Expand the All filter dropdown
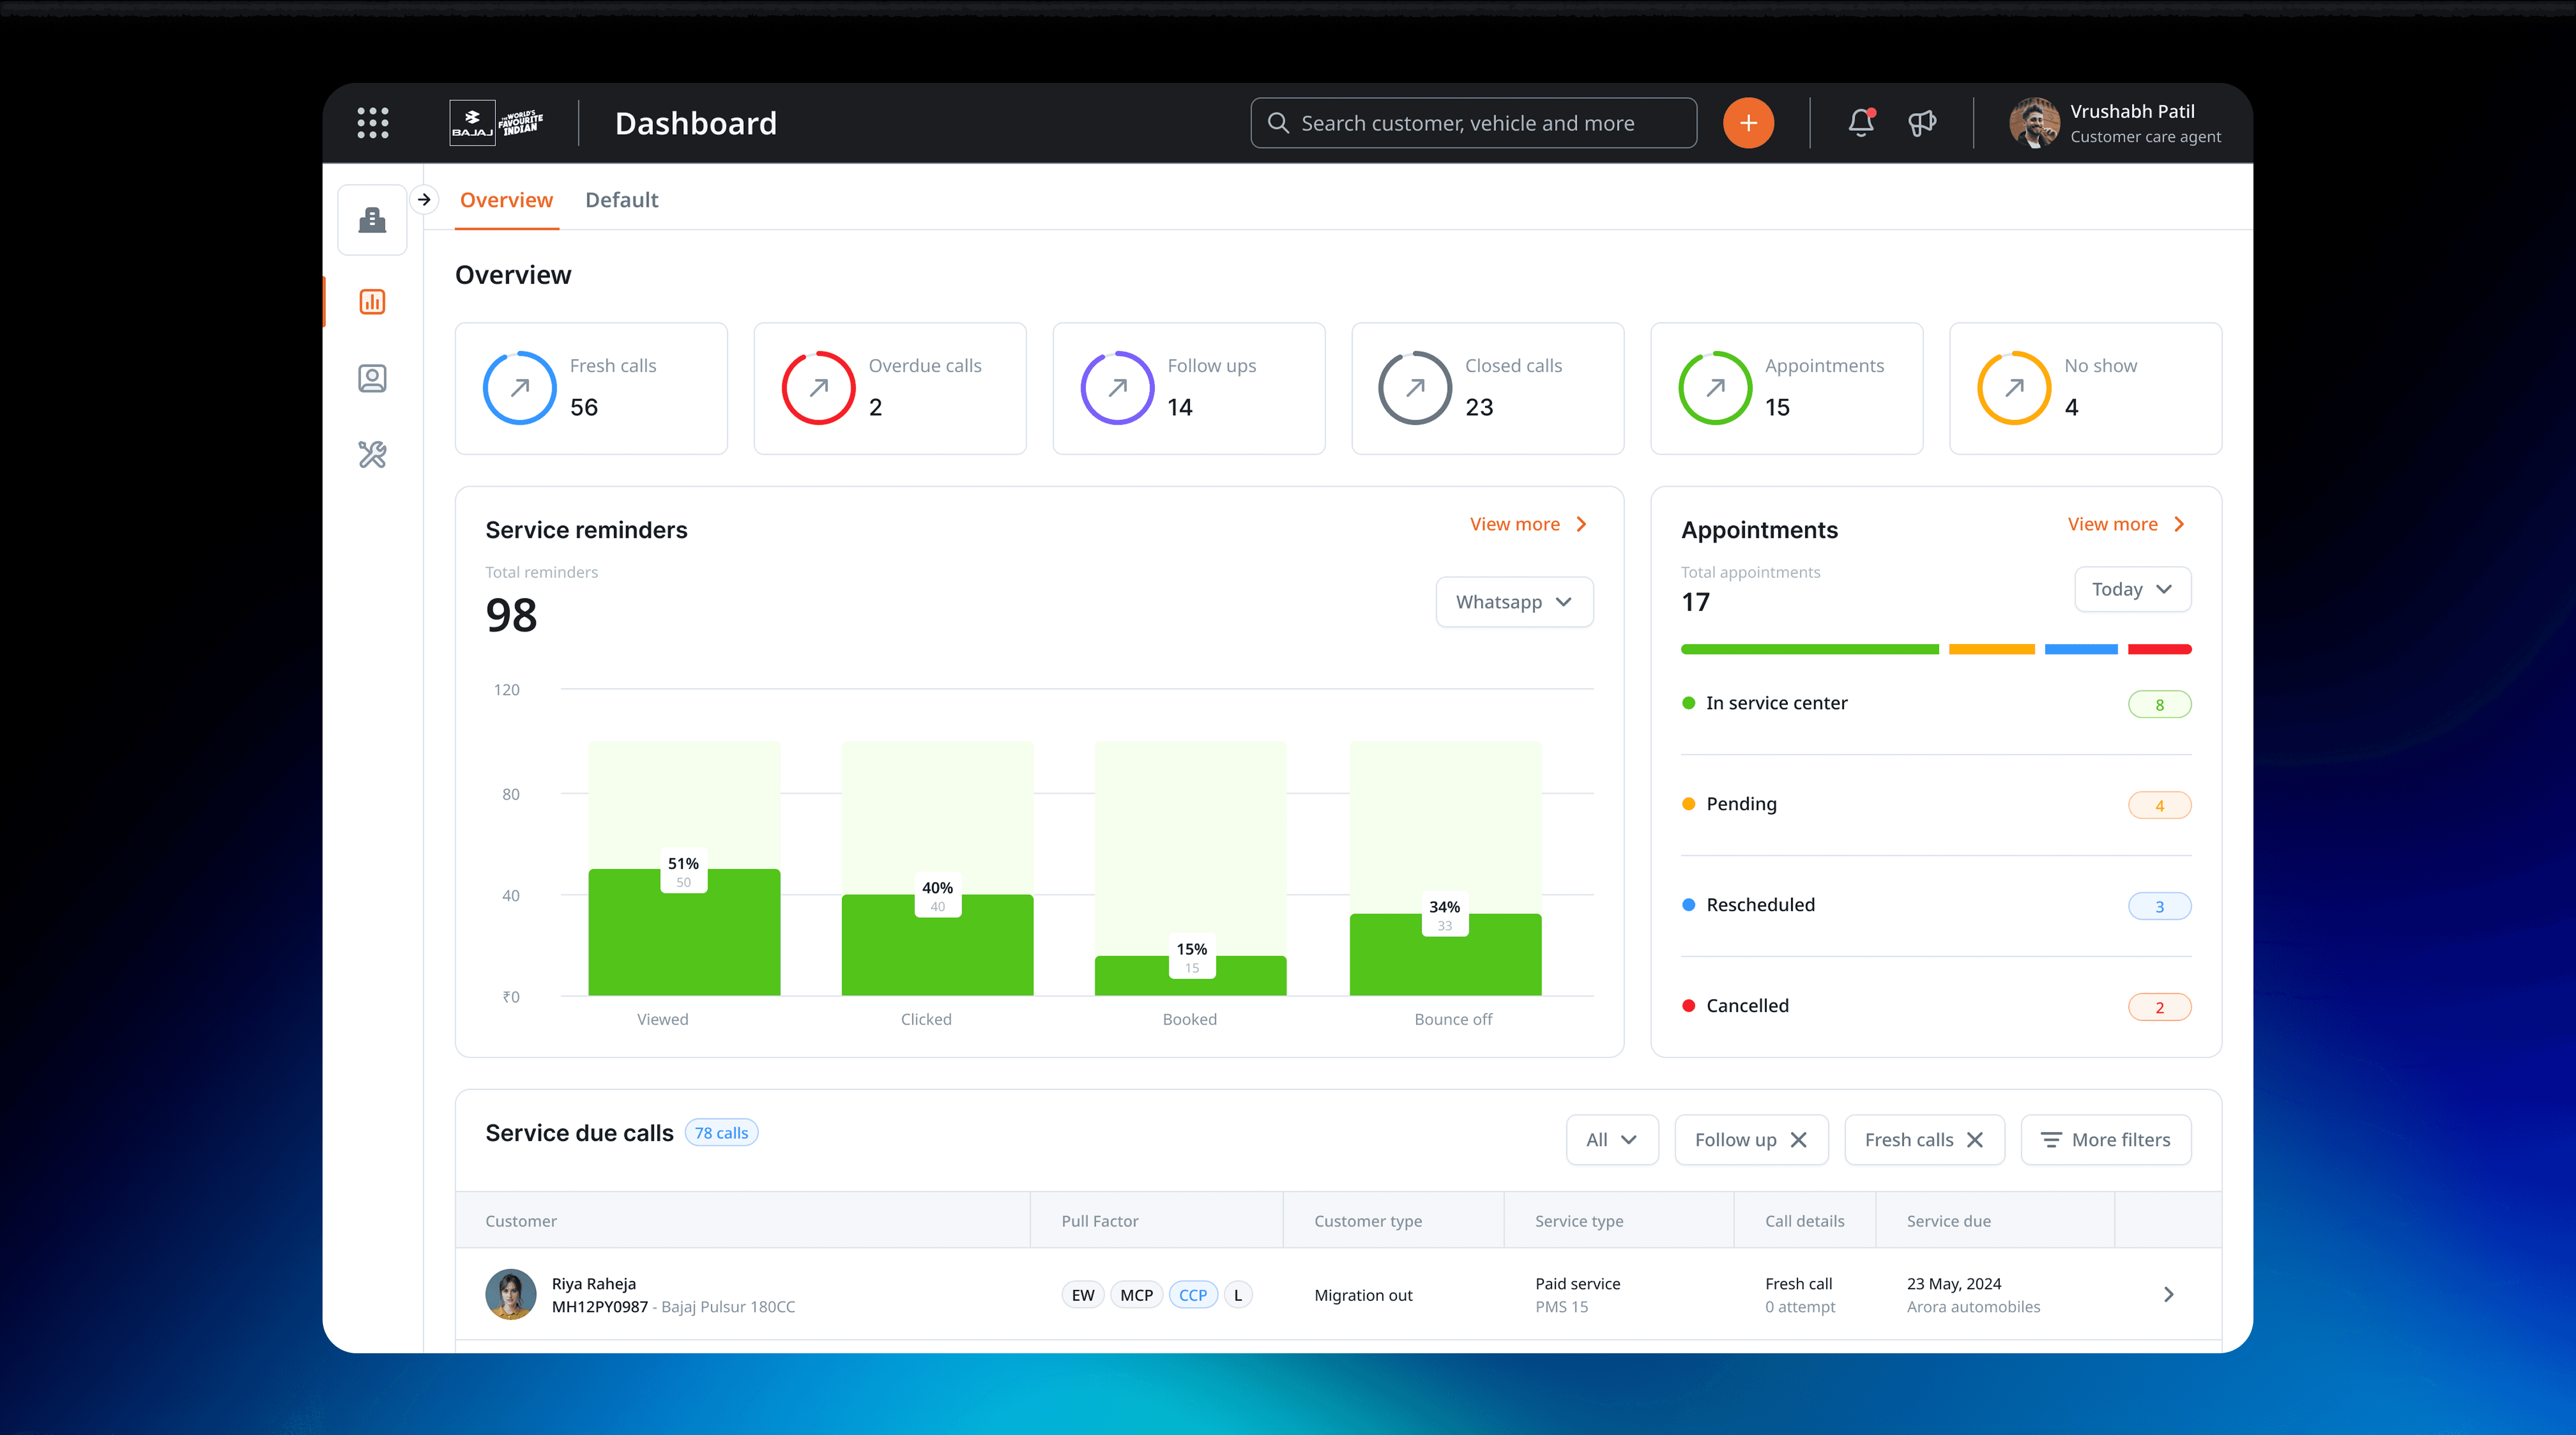Screen dimensions: 2576x1435 [1611, 1140]
